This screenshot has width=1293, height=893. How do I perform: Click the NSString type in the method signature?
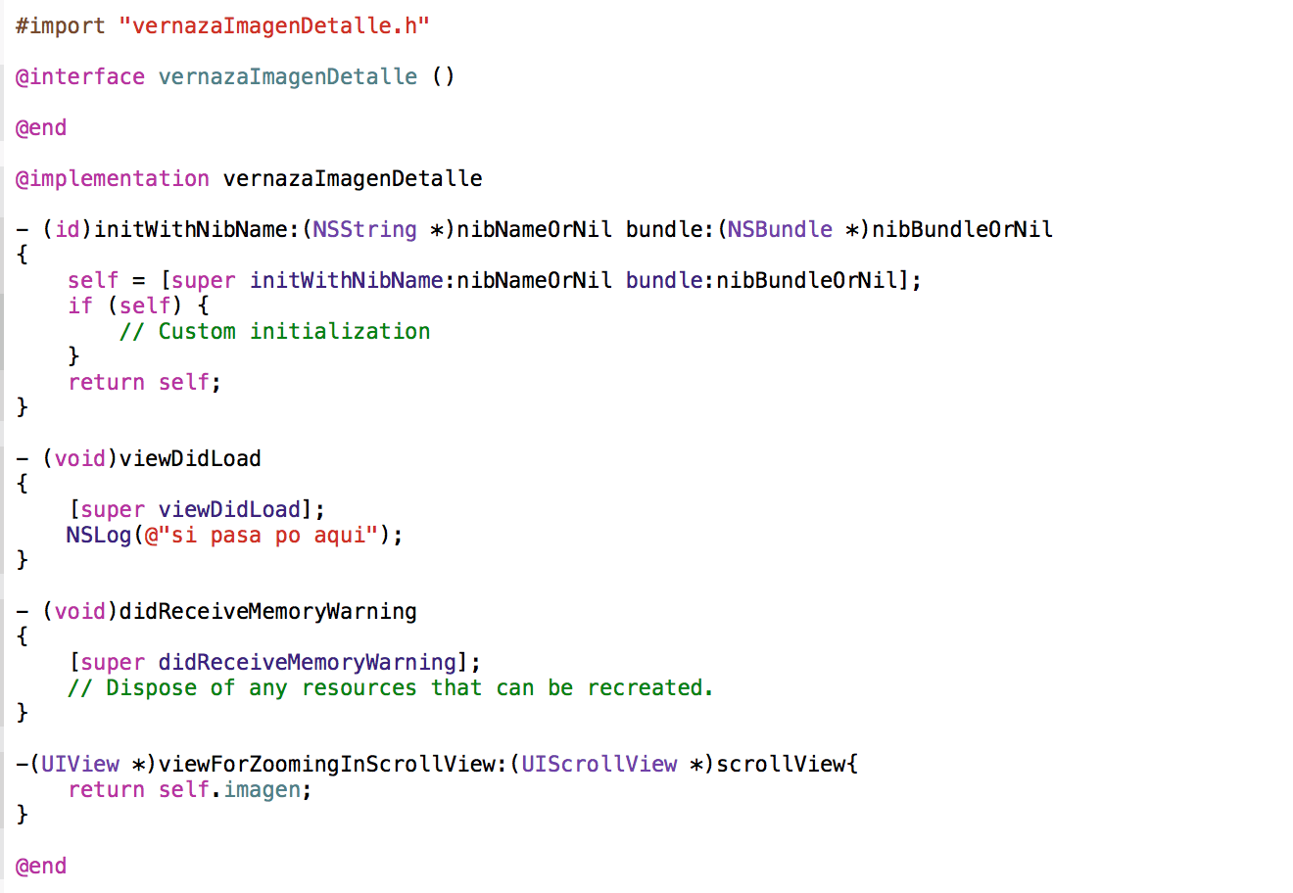click(365, 229)
